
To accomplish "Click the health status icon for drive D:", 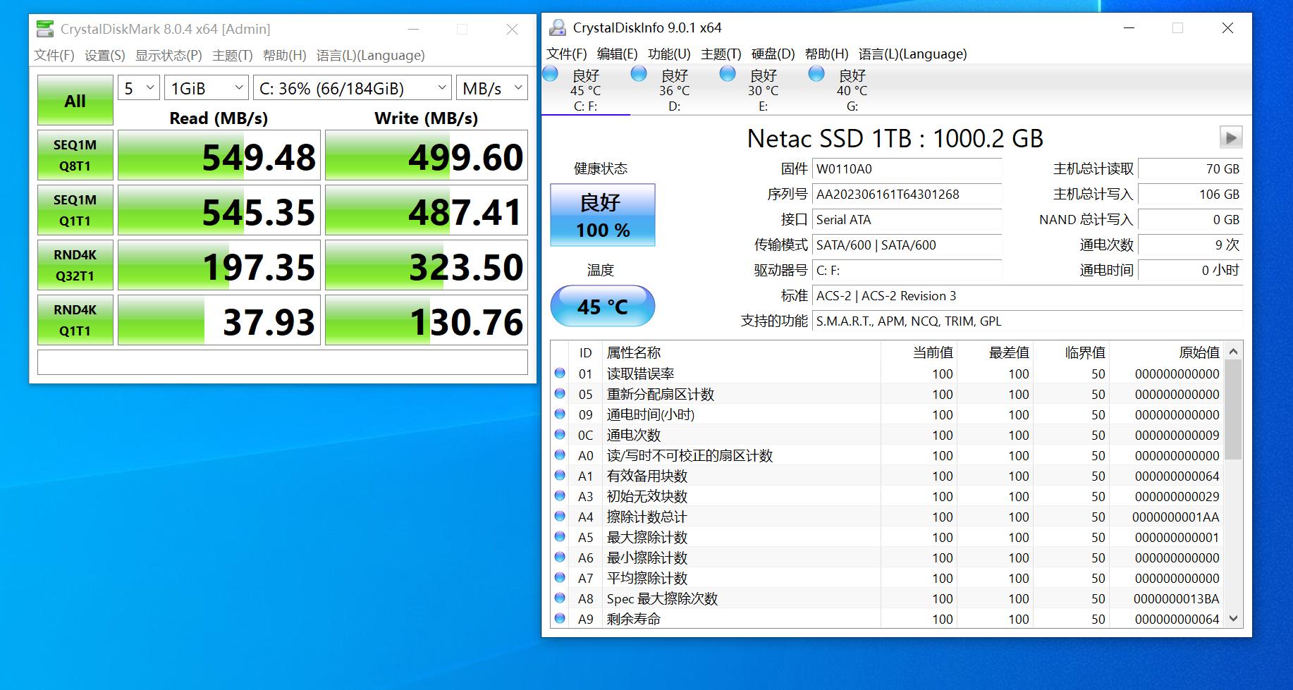I will 639,73.
